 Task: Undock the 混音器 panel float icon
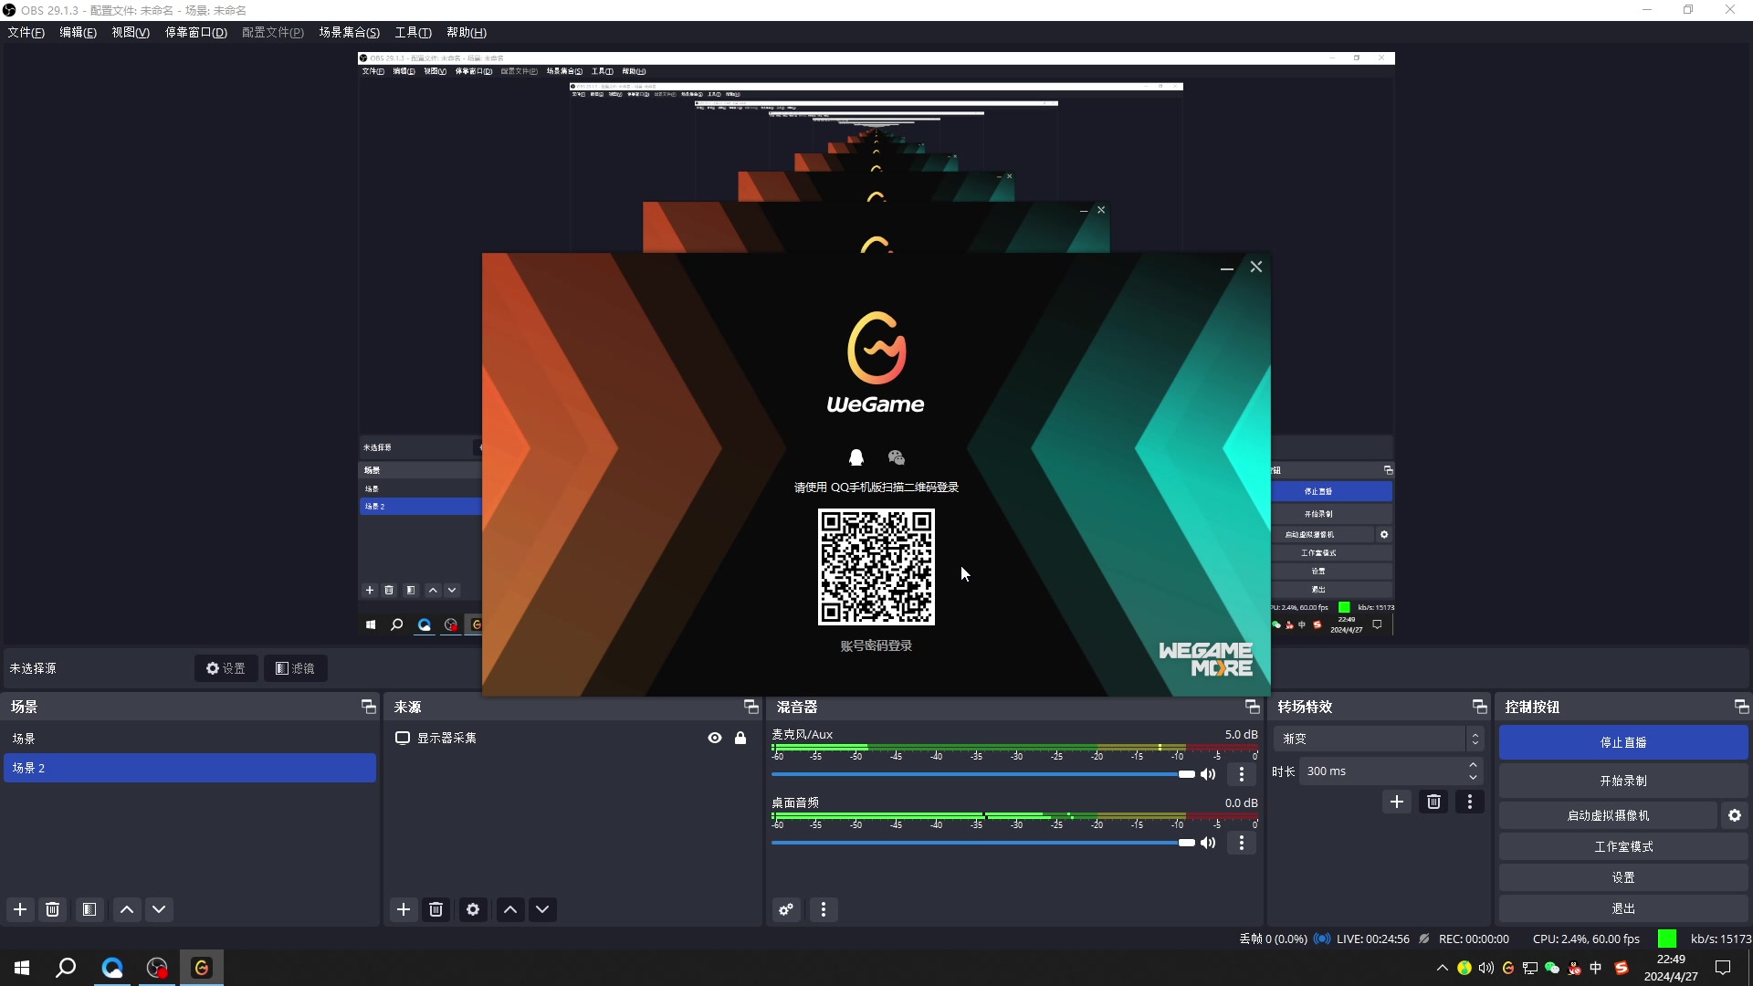[1252, 707]
